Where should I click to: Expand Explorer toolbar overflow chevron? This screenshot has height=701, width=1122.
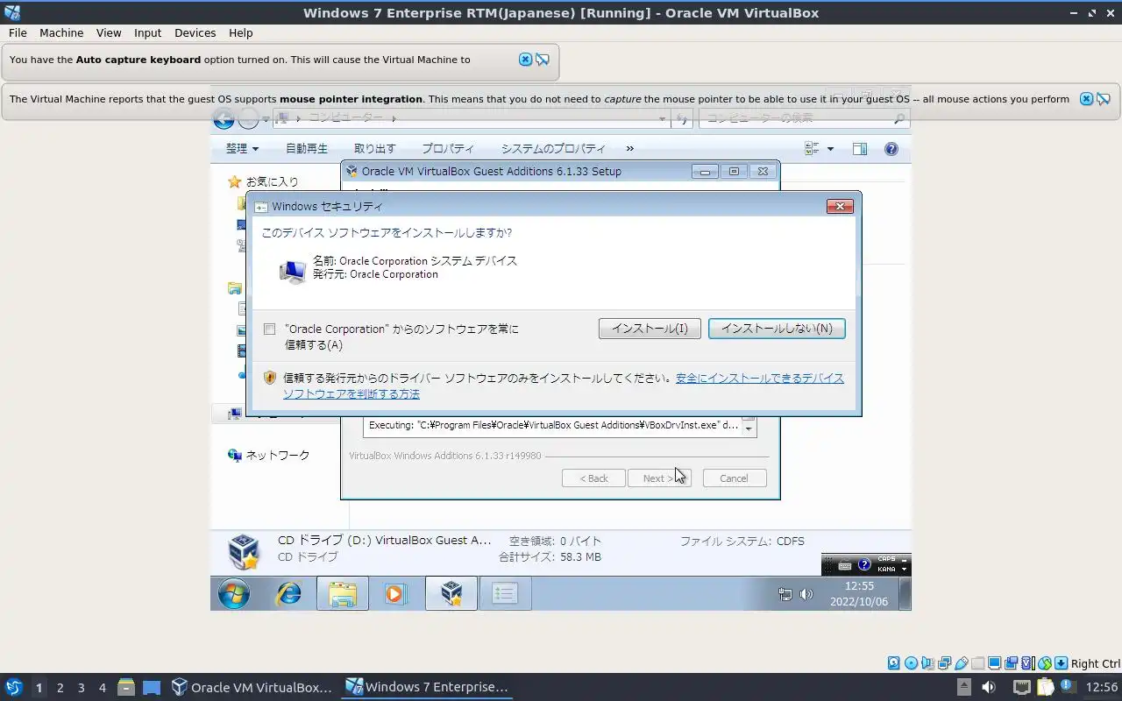629,149
